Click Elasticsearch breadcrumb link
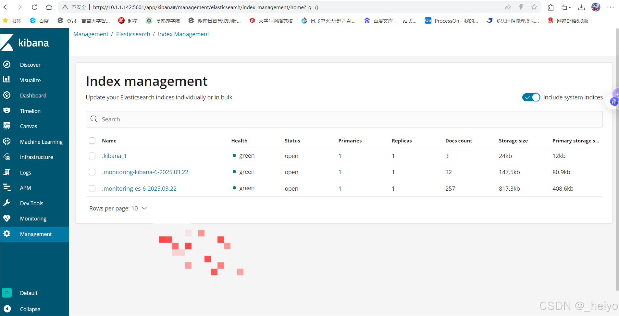This screenshot has height=316, width=619. coord(133,34)
